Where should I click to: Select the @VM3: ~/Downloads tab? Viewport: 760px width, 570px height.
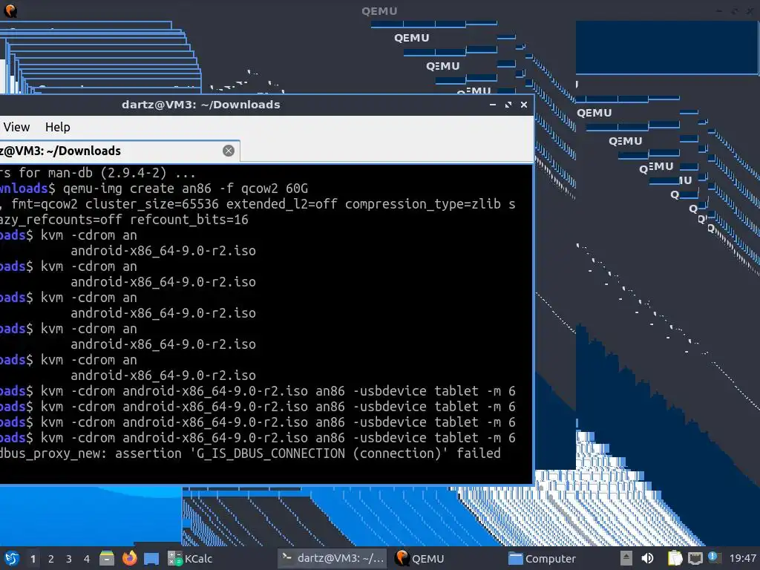[x=119, y=151]
